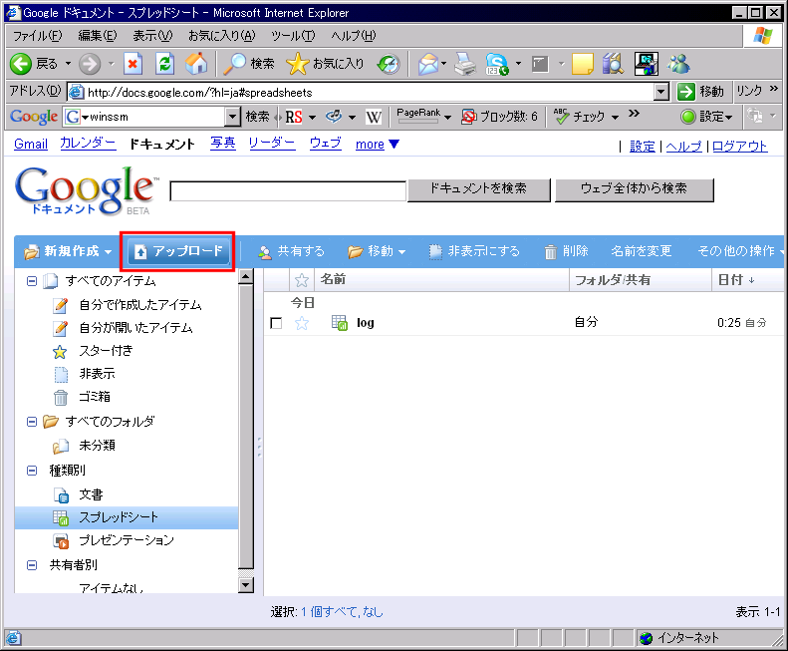Click the IE Refresh icon
The width and height of the screenshot is (788, 651).
[165, 64]
